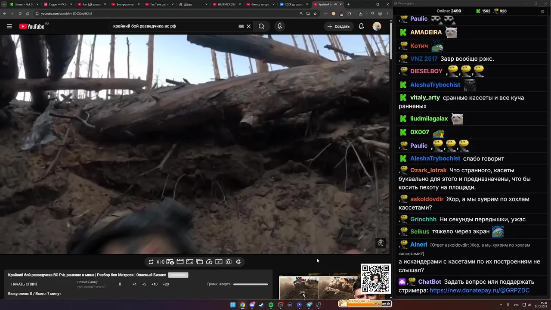
Task: Open the YouTube account avatar menu
Action: (377, 26)
